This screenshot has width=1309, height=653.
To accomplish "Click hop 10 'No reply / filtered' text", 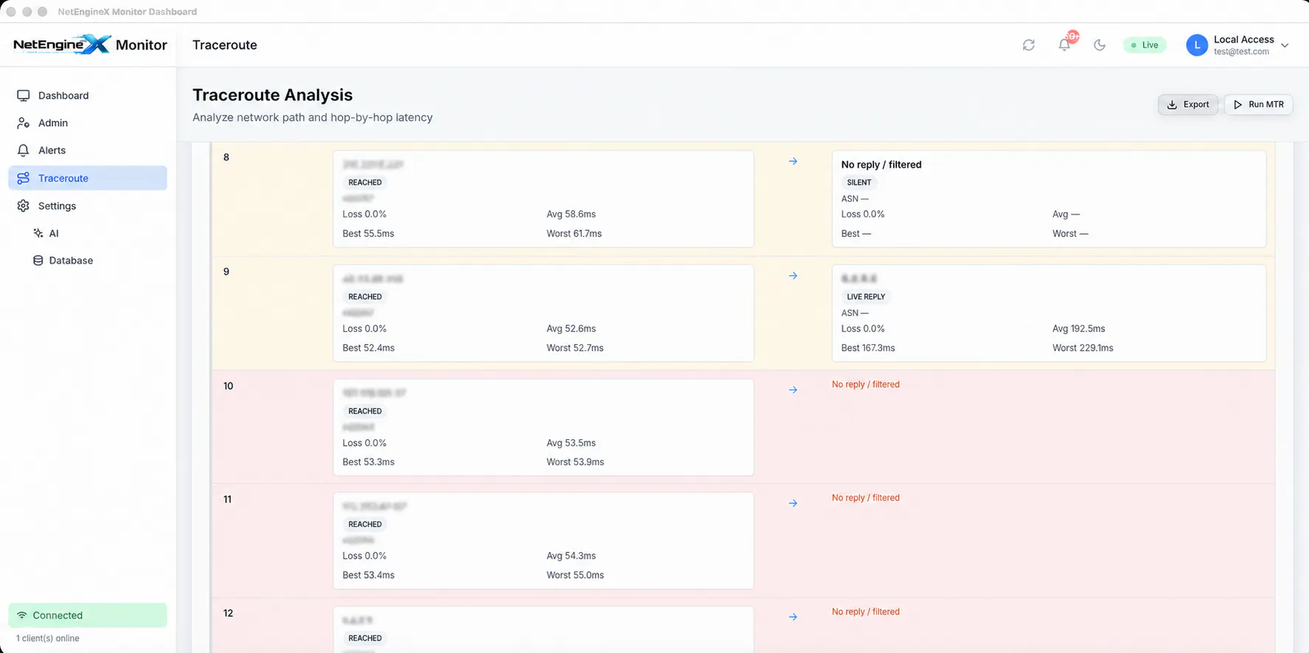I will 866,384.
